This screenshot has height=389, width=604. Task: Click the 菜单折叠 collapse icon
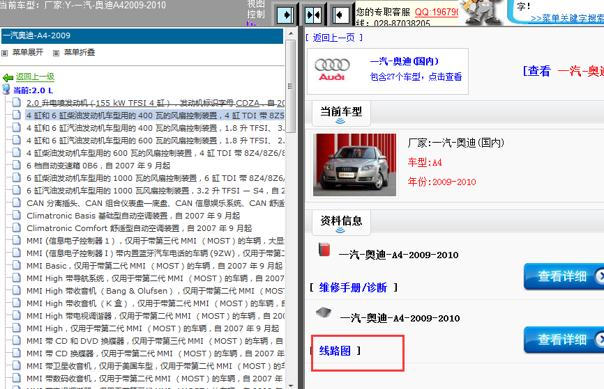pyautogui.click(x=56, y=53)
